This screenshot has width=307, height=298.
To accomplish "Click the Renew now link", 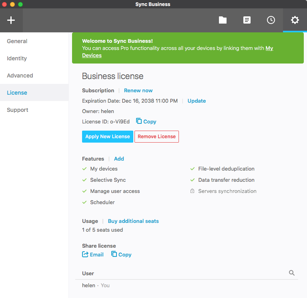I will [138, 90].
